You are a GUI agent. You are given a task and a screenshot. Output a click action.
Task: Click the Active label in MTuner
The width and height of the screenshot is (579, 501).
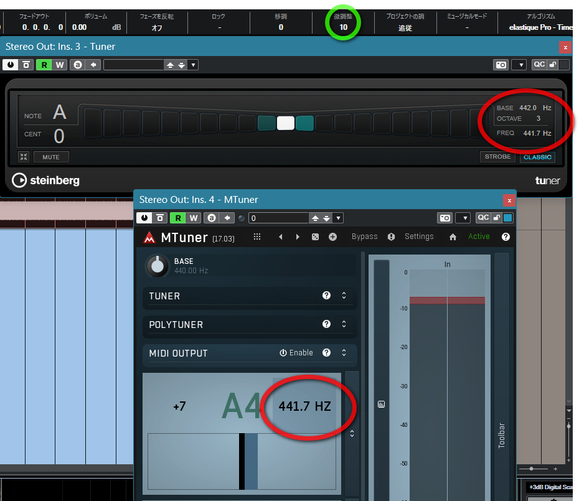pos(479,236)
